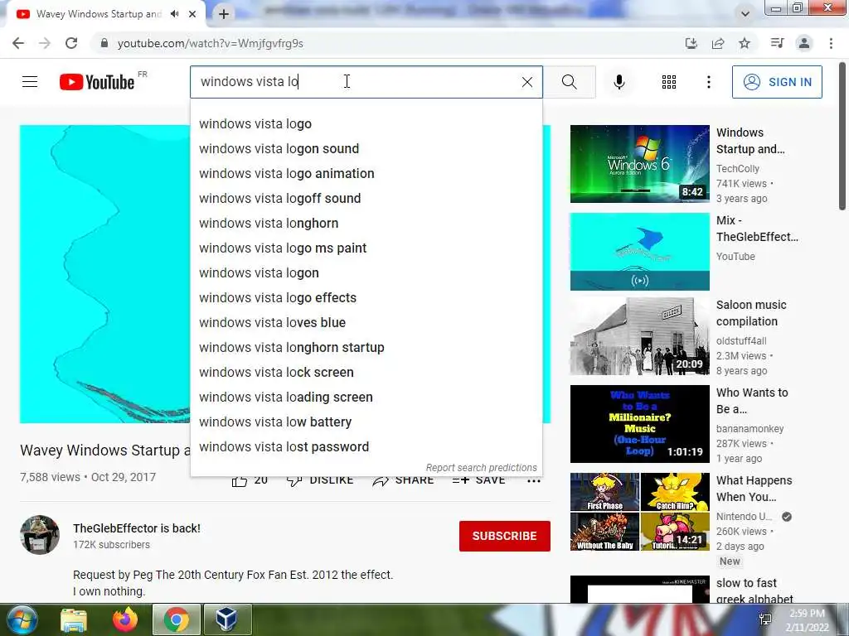The height and width of the screenshot is (636, 849).
Task: Click the install/download page icon in address bar
Action: tap(691, 43)
